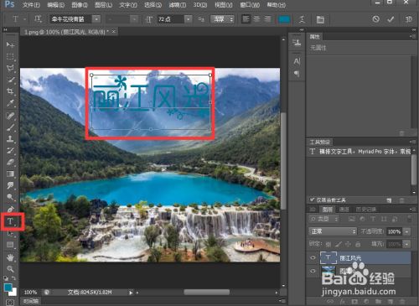This screenshot has width=419, height=306.
Task: Select the Rectangular Marquee tool
Action: tap(10, 56)
